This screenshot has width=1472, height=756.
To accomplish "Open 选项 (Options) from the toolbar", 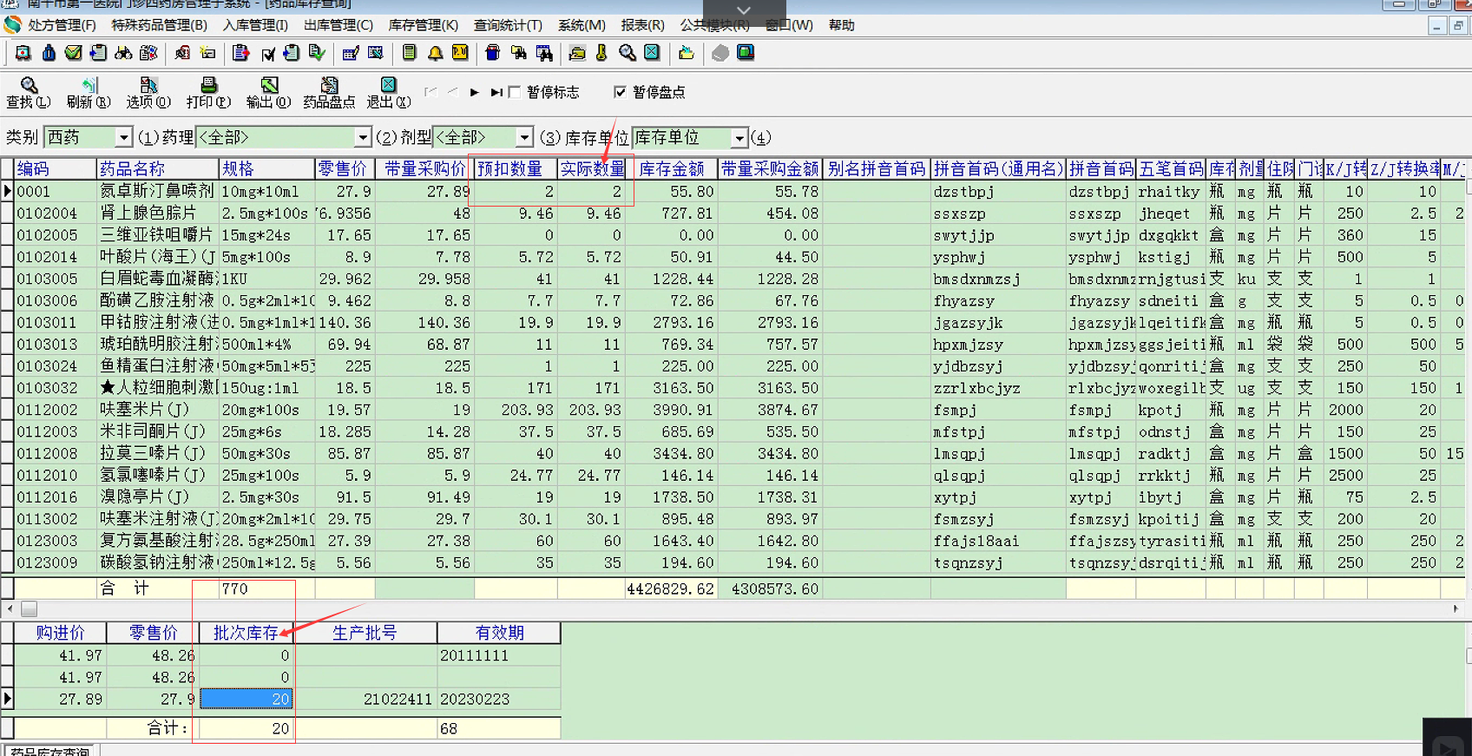I will [x=148, y=91].
